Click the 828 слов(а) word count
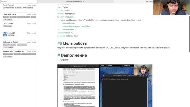This screenshot has height=107, width=190. point(8,56)
